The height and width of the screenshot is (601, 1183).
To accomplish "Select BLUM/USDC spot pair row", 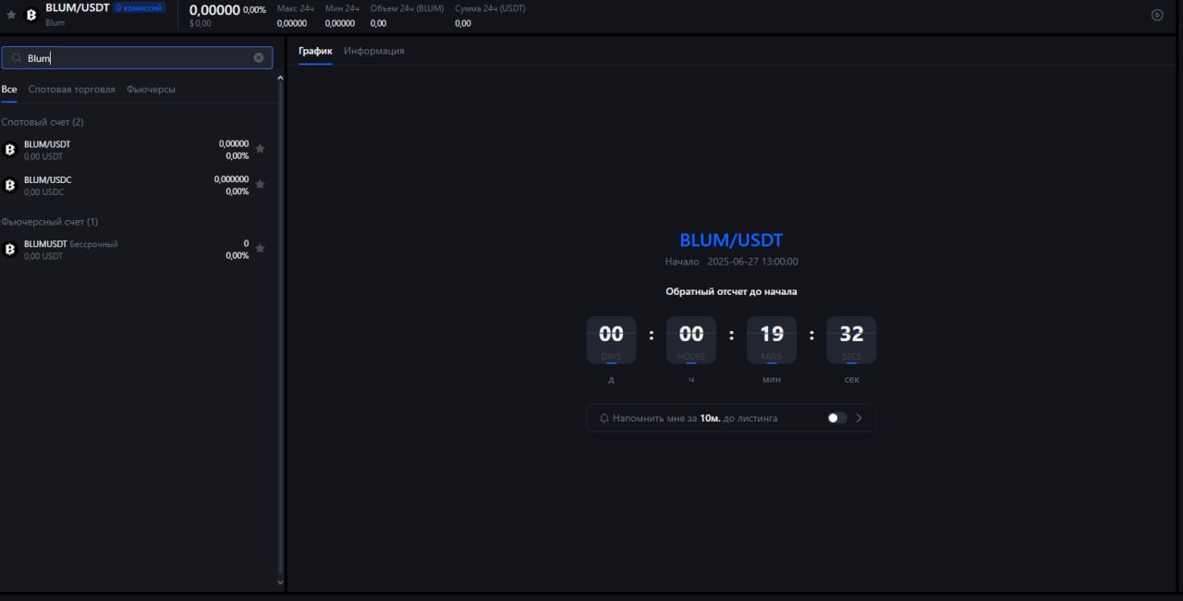I will (x=135, y=185).
